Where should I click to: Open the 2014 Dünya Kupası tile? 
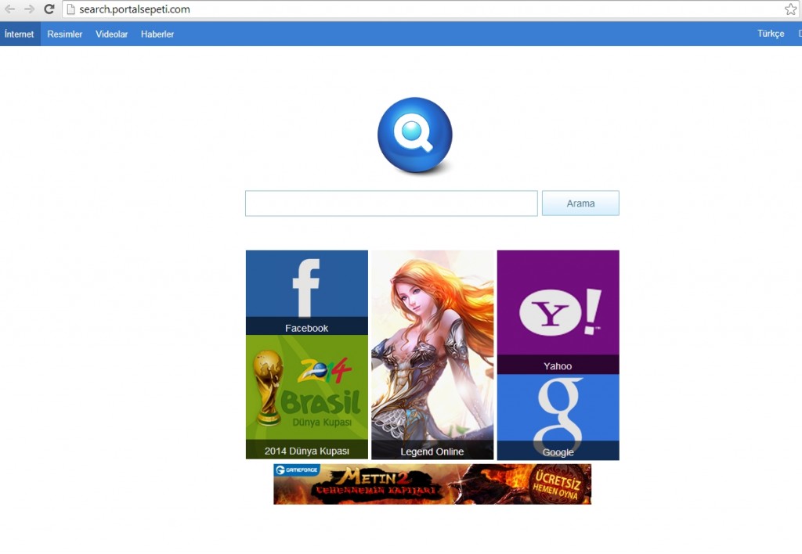click(x=307, y=397)
